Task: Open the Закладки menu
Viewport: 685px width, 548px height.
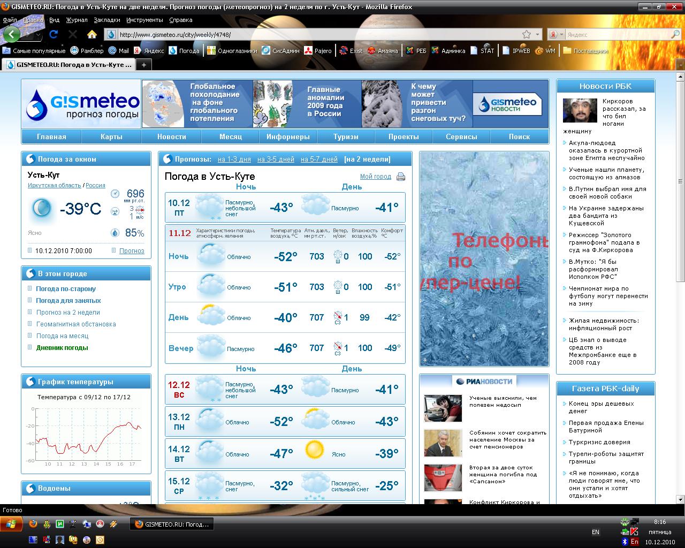Action: point(106,20)
